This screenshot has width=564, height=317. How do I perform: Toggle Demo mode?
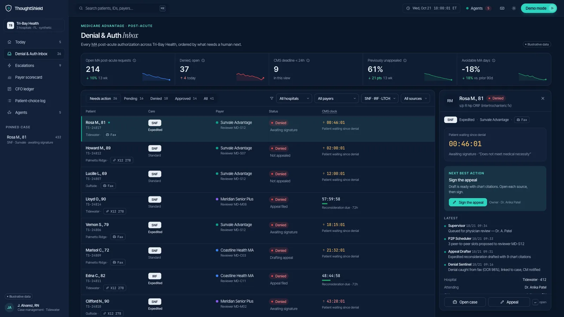[539, 8]
